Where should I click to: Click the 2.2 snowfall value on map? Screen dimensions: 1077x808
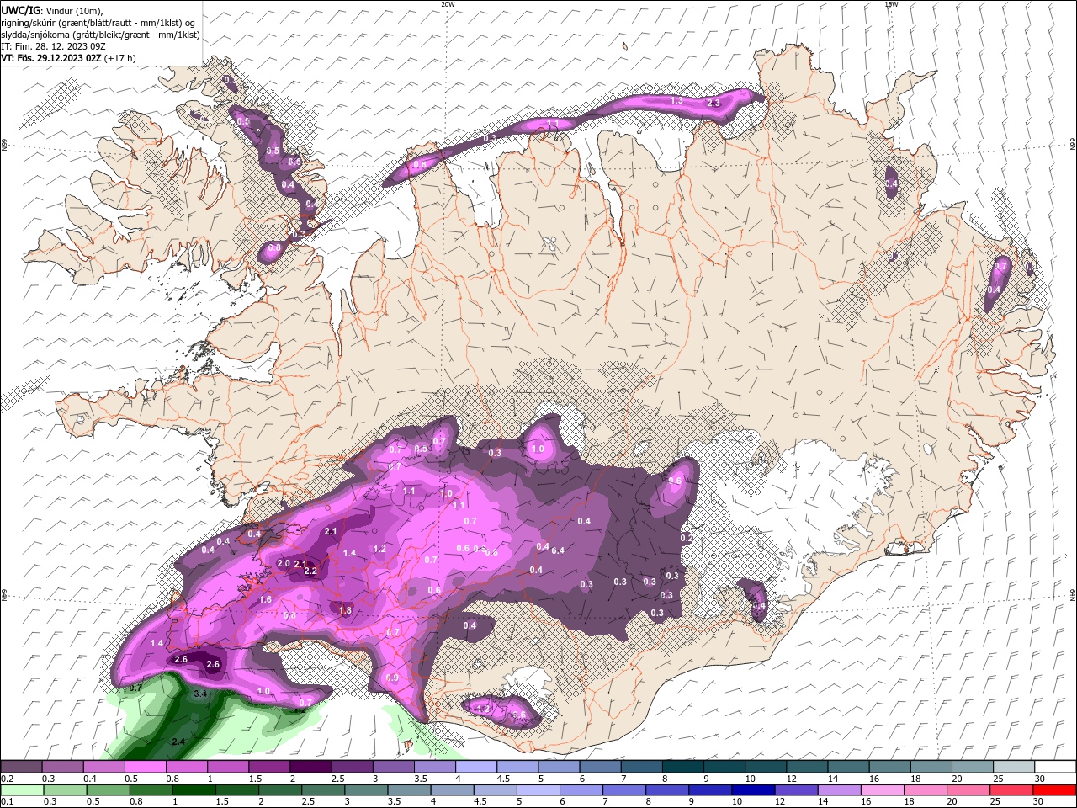[x=310, y=571]
